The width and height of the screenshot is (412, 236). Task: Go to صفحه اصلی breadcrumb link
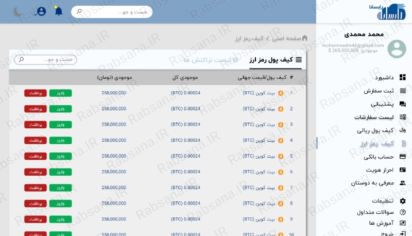click(x=286, y=38)
